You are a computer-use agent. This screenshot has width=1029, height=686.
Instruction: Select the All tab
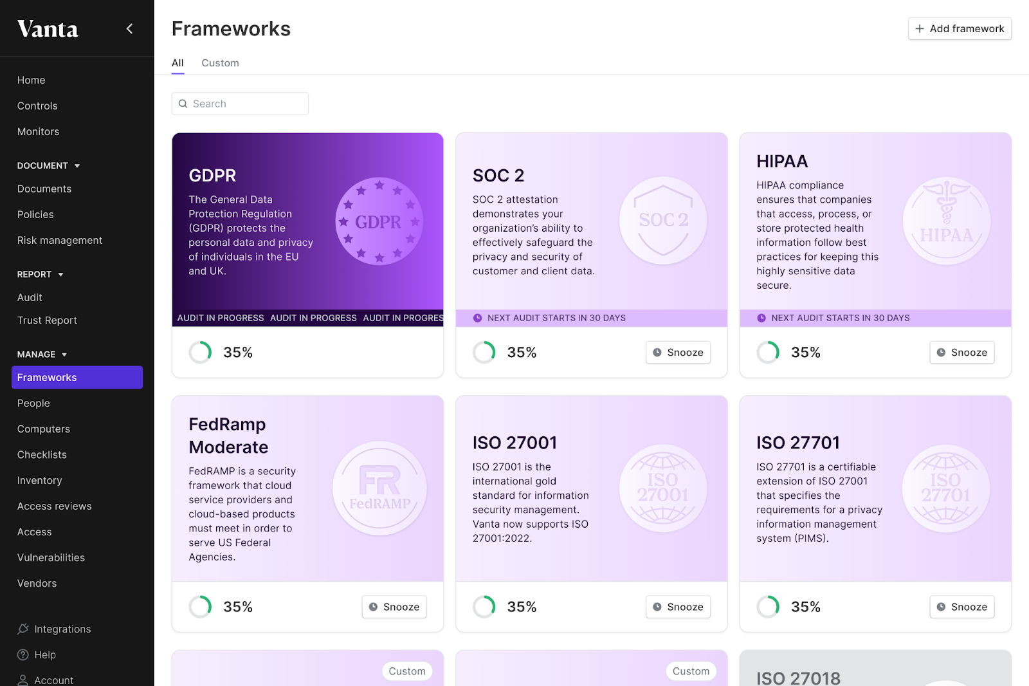[x=178, y=63]
